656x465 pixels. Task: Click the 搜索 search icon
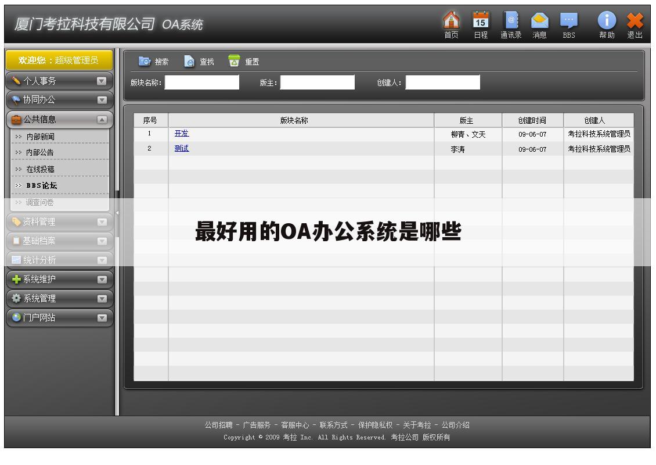(x=152, y=61)
